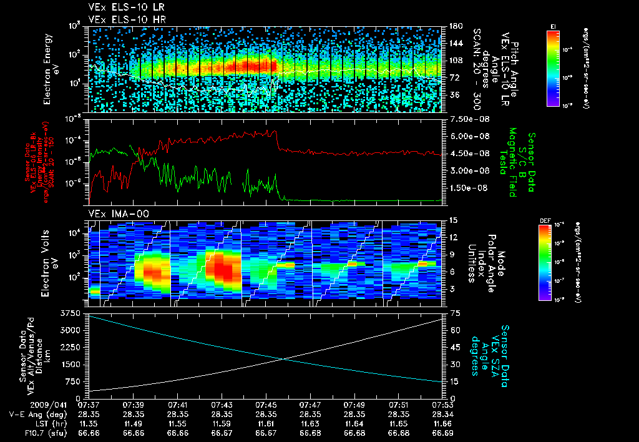The height and width of the screenshot is (442, 639).
Task: Click the 45 degree SZA tick label
Action: pos(454,347)
